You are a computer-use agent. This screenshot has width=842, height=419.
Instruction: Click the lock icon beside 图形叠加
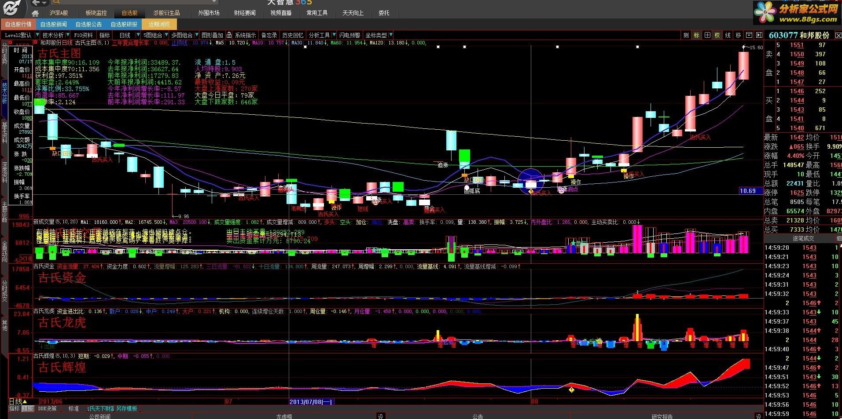click(x=230, y=35)
